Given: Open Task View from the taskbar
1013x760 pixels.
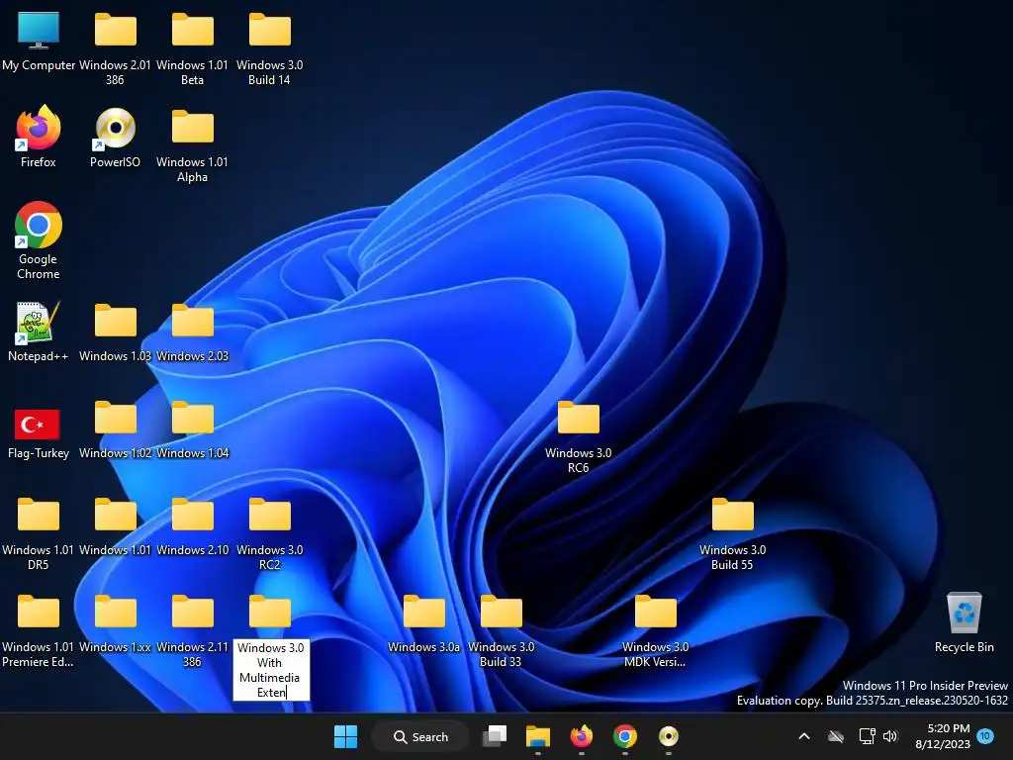Looking at the screenshot, I should (x=496, y=736).
